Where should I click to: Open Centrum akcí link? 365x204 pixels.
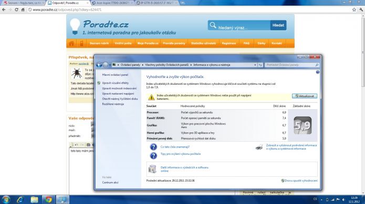(x=110, y=183)
